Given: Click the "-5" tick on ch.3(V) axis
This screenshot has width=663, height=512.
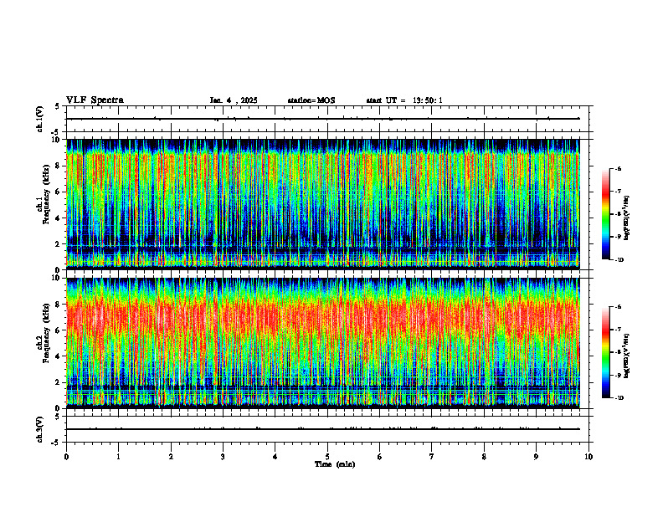Looking at the screenshot, I should point(56,443).
